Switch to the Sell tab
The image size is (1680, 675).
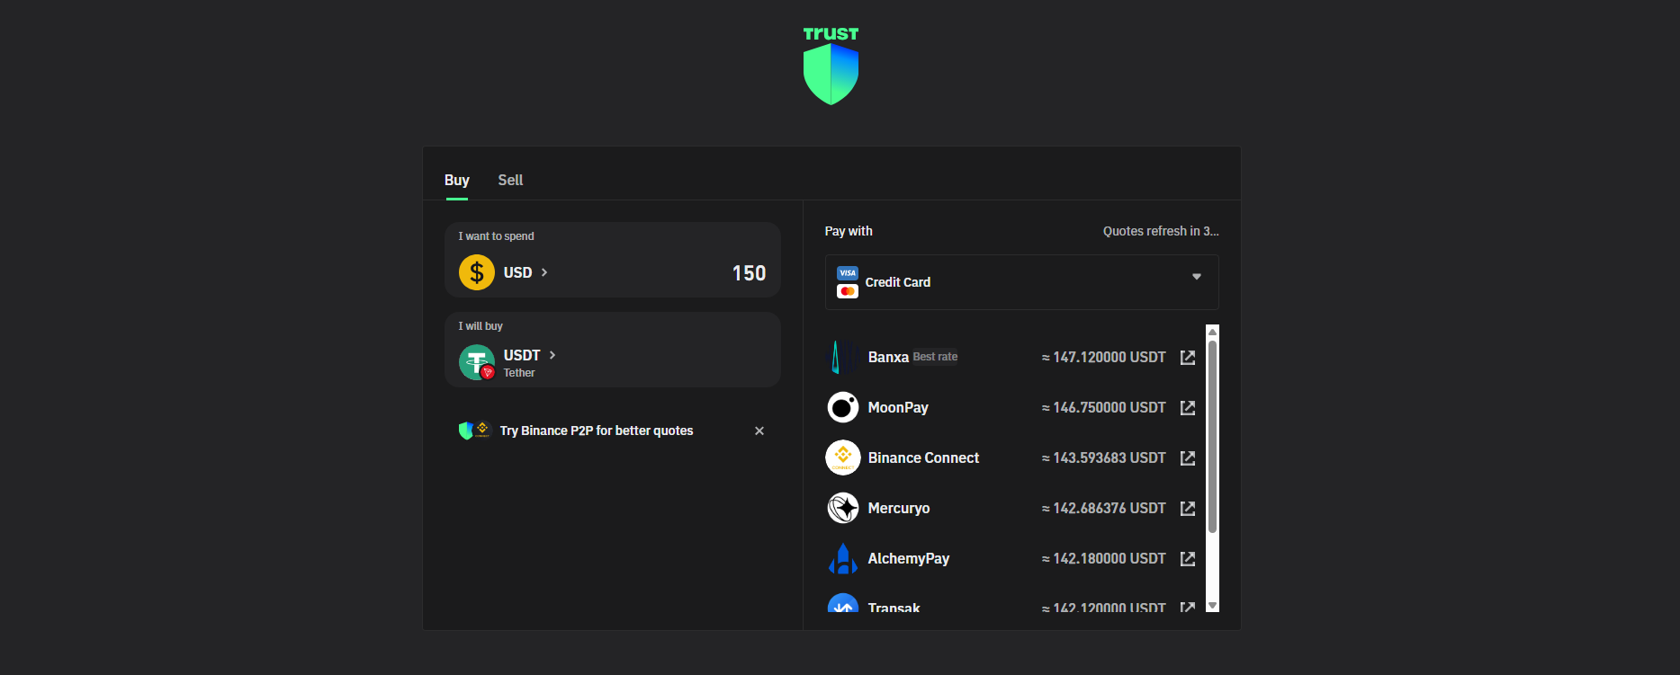tap(510, 180)
